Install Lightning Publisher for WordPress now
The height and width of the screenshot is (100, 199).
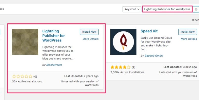[x=89, y=32]
